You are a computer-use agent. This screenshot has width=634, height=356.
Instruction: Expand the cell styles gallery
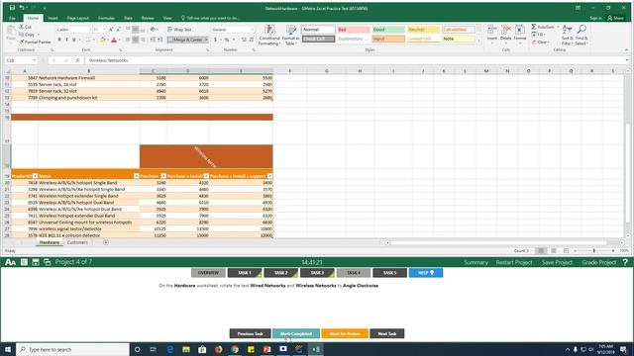pyautogui.click(x=479, y=42)
